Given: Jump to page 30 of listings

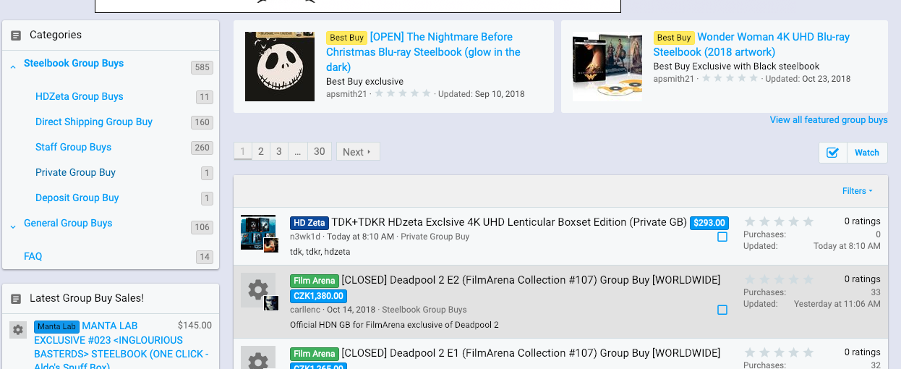Looking at the screenshot, I should point(320,152).
